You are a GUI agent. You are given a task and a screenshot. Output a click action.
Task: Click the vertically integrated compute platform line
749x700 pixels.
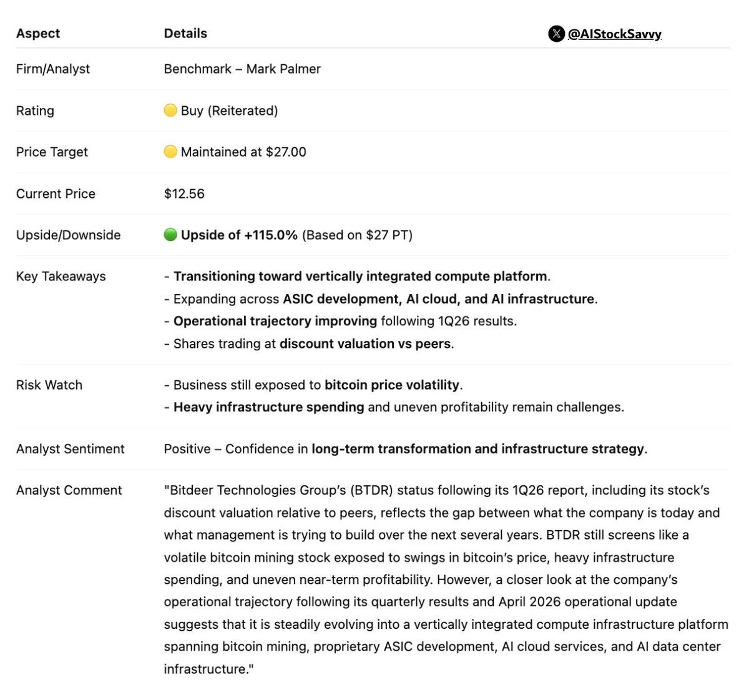357,277
